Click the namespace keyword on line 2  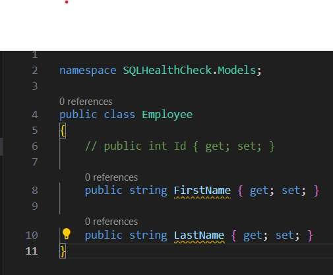click(88, 71)
